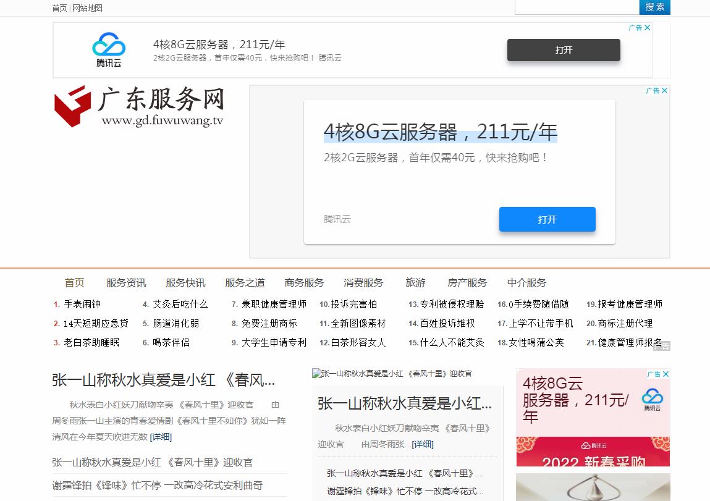Viewport: 710px width, 501px height.
Task: Open ranked link 报考健康管理师
Action: coord(630,304)
